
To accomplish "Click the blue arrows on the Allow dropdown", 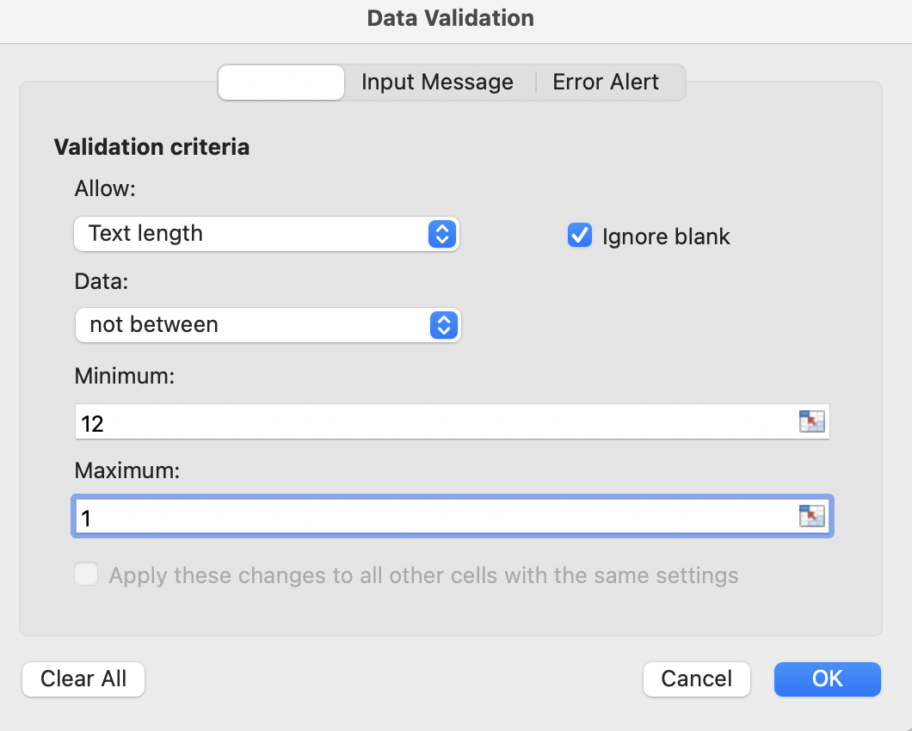I will [441, 234].
